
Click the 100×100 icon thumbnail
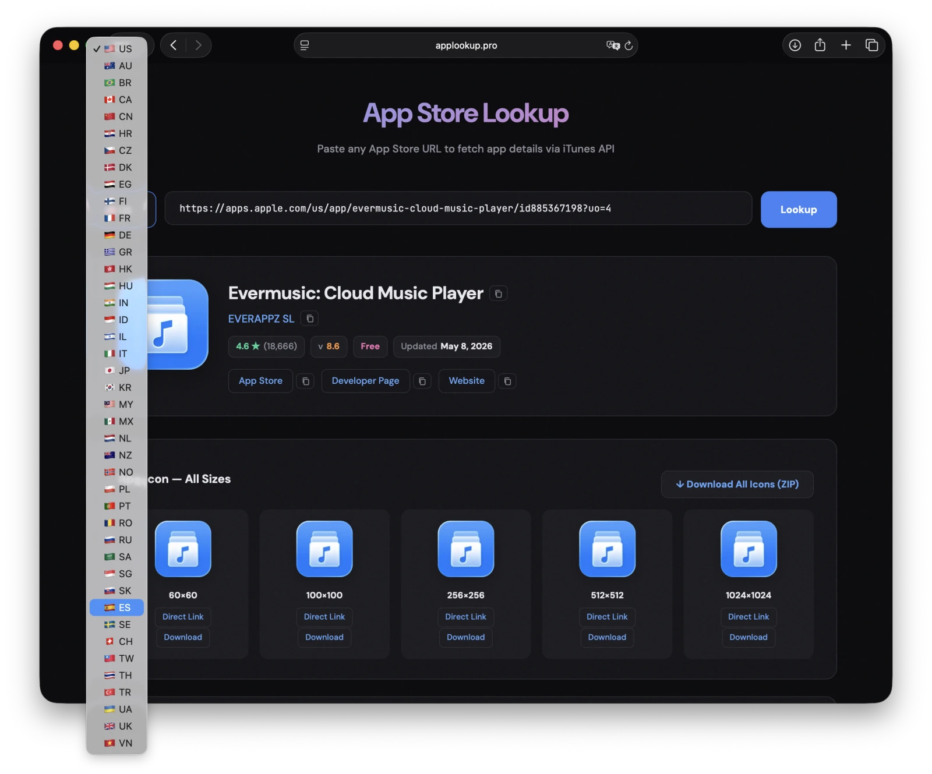pos(324,549)
